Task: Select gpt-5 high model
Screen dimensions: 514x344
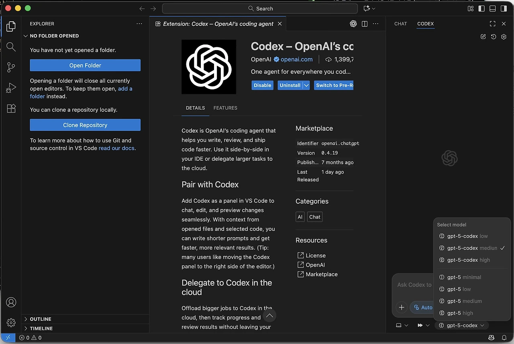Action: [x=472, y=313]
